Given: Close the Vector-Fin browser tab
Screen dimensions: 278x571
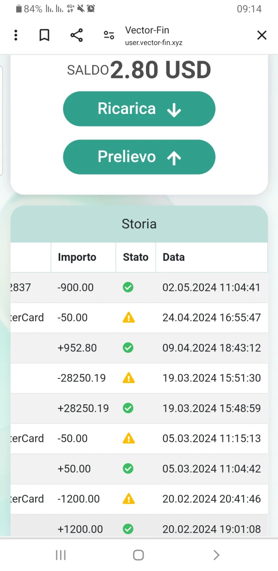Looking at the screenshot, I should click(x=262, y=35).
